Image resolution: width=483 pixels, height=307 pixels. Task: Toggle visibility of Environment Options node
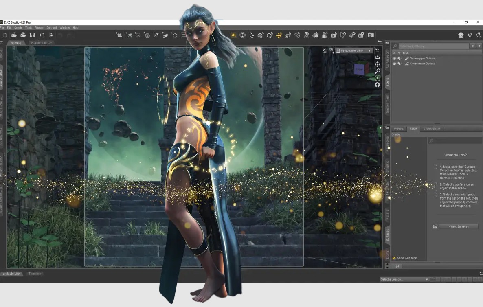point(394,64)
